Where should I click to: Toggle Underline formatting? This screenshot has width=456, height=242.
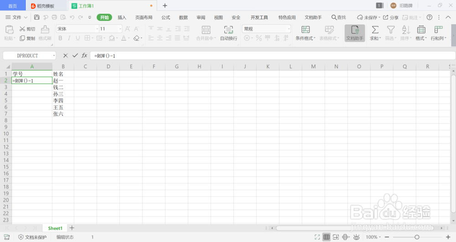point(78,38)
